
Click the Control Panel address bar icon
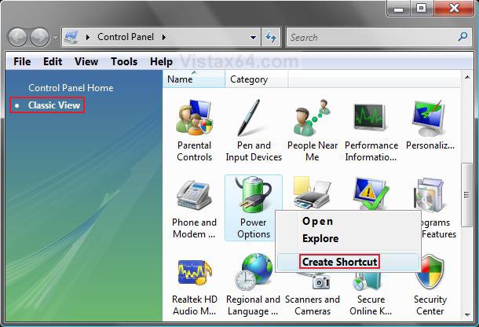tap(71, 37)
